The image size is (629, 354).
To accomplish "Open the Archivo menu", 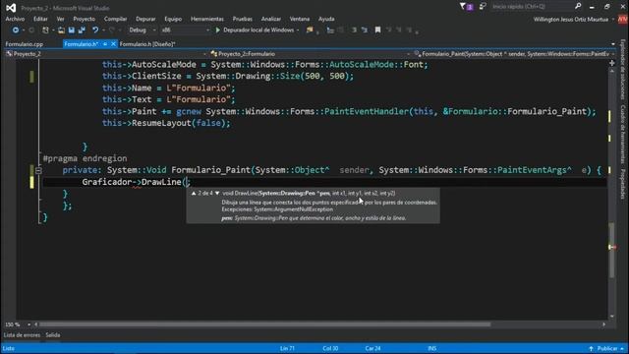I will [15, 19].
